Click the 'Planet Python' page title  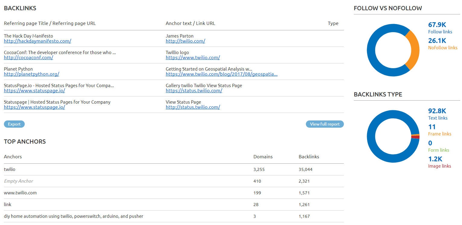point(18,69)
